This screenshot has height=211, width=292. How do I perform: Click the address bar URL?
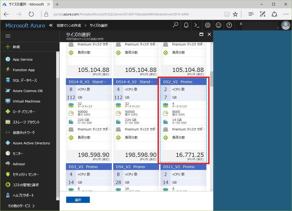[121, 14]
